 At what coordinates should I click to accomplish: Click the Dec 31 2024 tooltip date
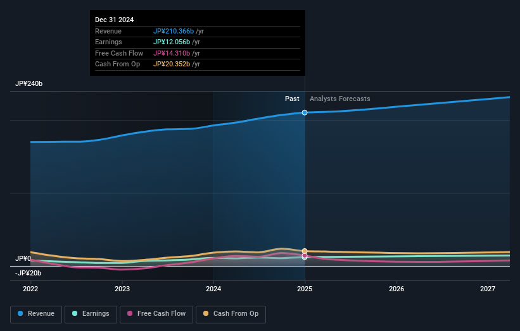pos(115,20)
